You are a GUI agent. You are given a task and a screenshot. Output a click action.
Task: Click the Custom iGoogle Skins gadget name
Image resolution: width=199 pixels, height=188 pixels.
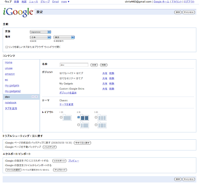[x=72, y=89]
